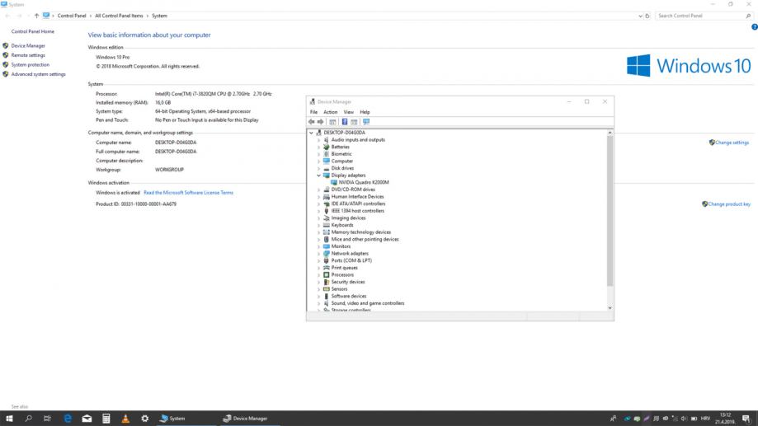Expand the Sensors node

[318, 289]
